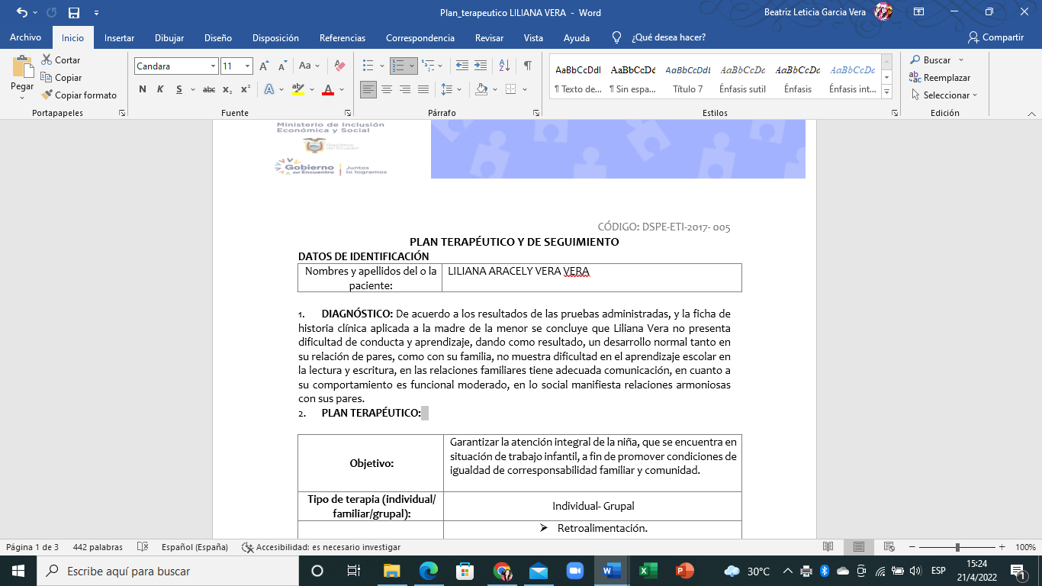1042x586 pixels.
Task: Click the zoom slider in status bar
Action: (x=957, y=547)
